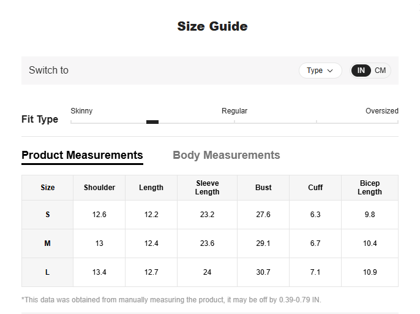This screenshot has height=314, width=420.
Task: Select the size L row header
Action: coord(47,272)
